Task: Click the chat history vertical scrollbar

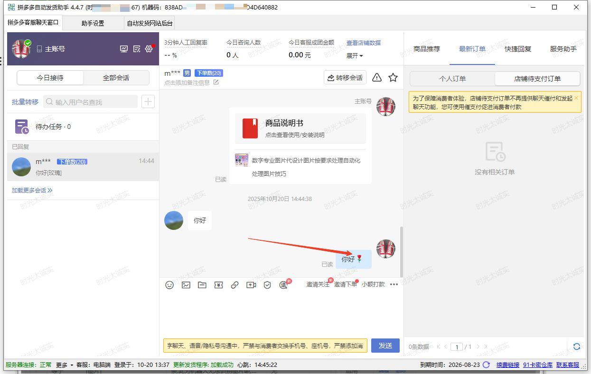Action: point(402,251)
